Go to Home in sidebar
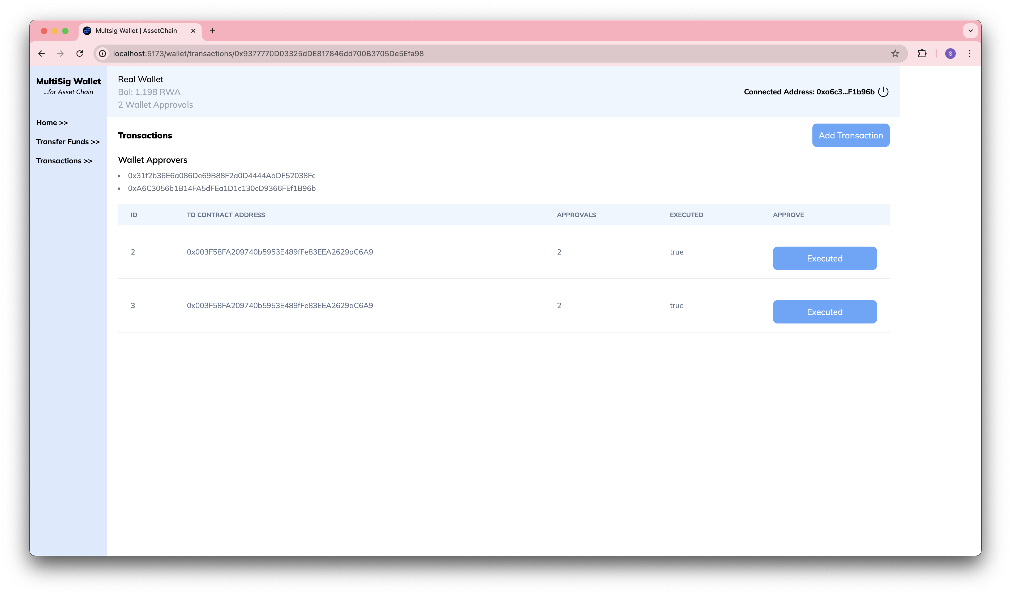 click(52, 123)
